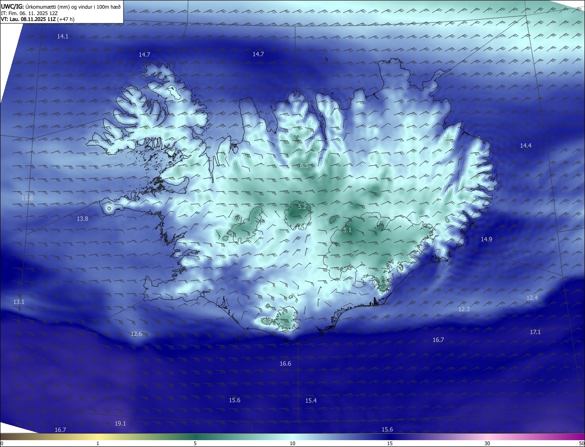Click the 50 tick on the color scale
The width and height of the screenshot is (585, 447).
click(581, 443)
